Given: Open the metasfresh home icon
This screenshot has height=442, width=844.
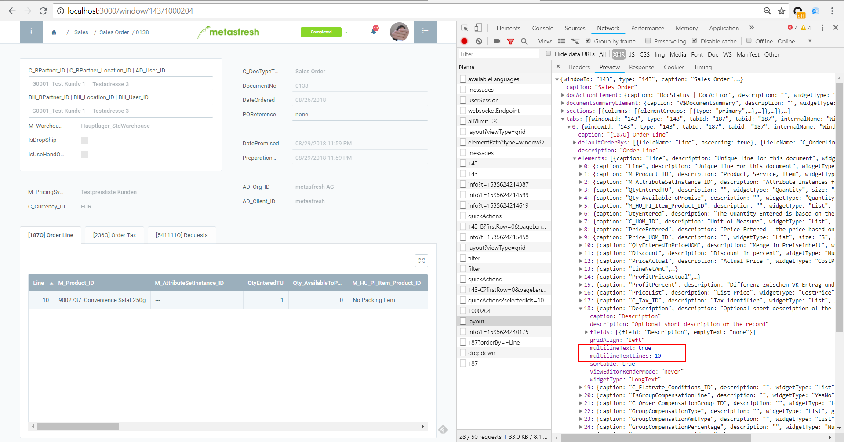Looking at the screenshot, I should pyautogui.click(x=54, y=32).
